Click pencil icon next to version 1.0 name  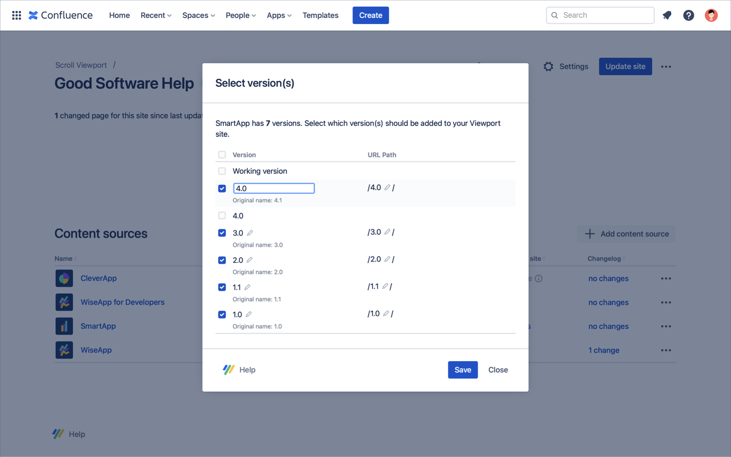click(x=248, y=314)
